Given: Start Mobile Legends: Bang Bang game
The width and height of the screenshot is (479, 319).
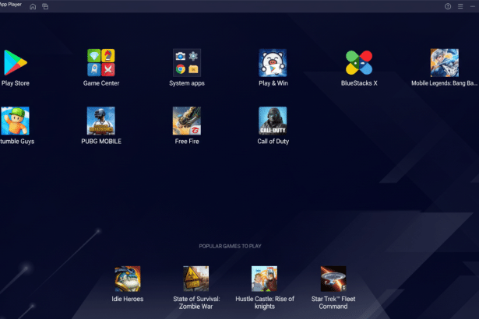Looking at the screenshot, I should 445,62.
